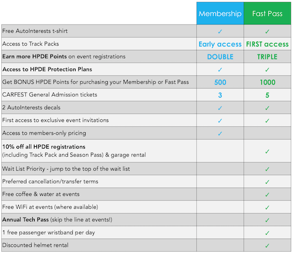Image resolution: width=293 pixels, height=253 pixels.
Task: Click the Fast Pass value 5 for CARFEST tickets
Action: (x=267, y=95)
